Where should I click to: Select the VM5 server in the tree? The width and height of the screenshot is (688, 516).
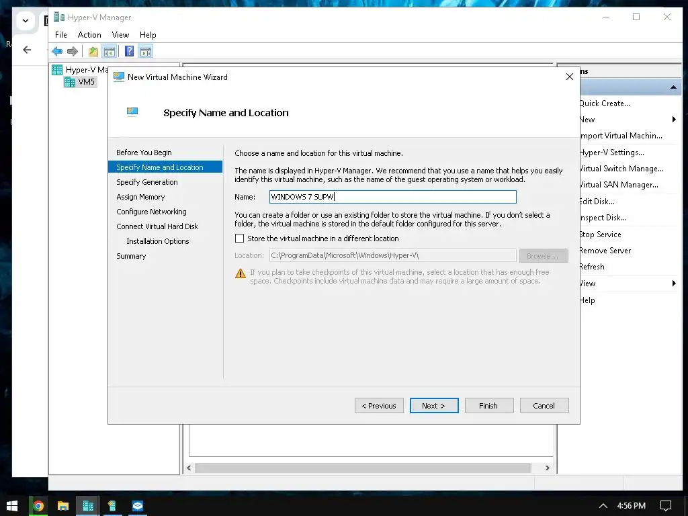79,82
